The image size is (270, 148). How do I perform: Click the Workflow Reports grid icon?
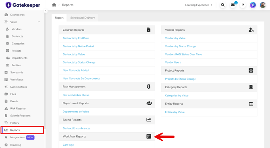pos(149,136)
